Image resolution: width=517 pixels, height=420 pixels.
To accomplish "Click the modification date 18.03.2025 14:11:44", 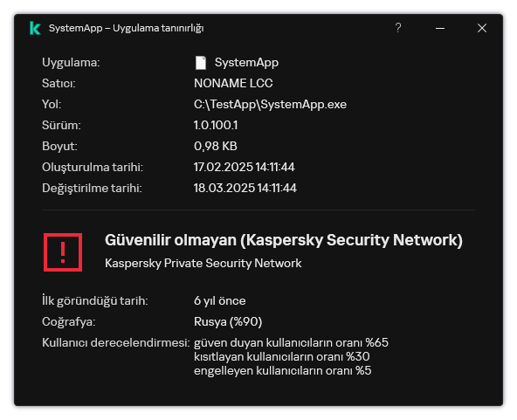I will click(x=245, y=188).
